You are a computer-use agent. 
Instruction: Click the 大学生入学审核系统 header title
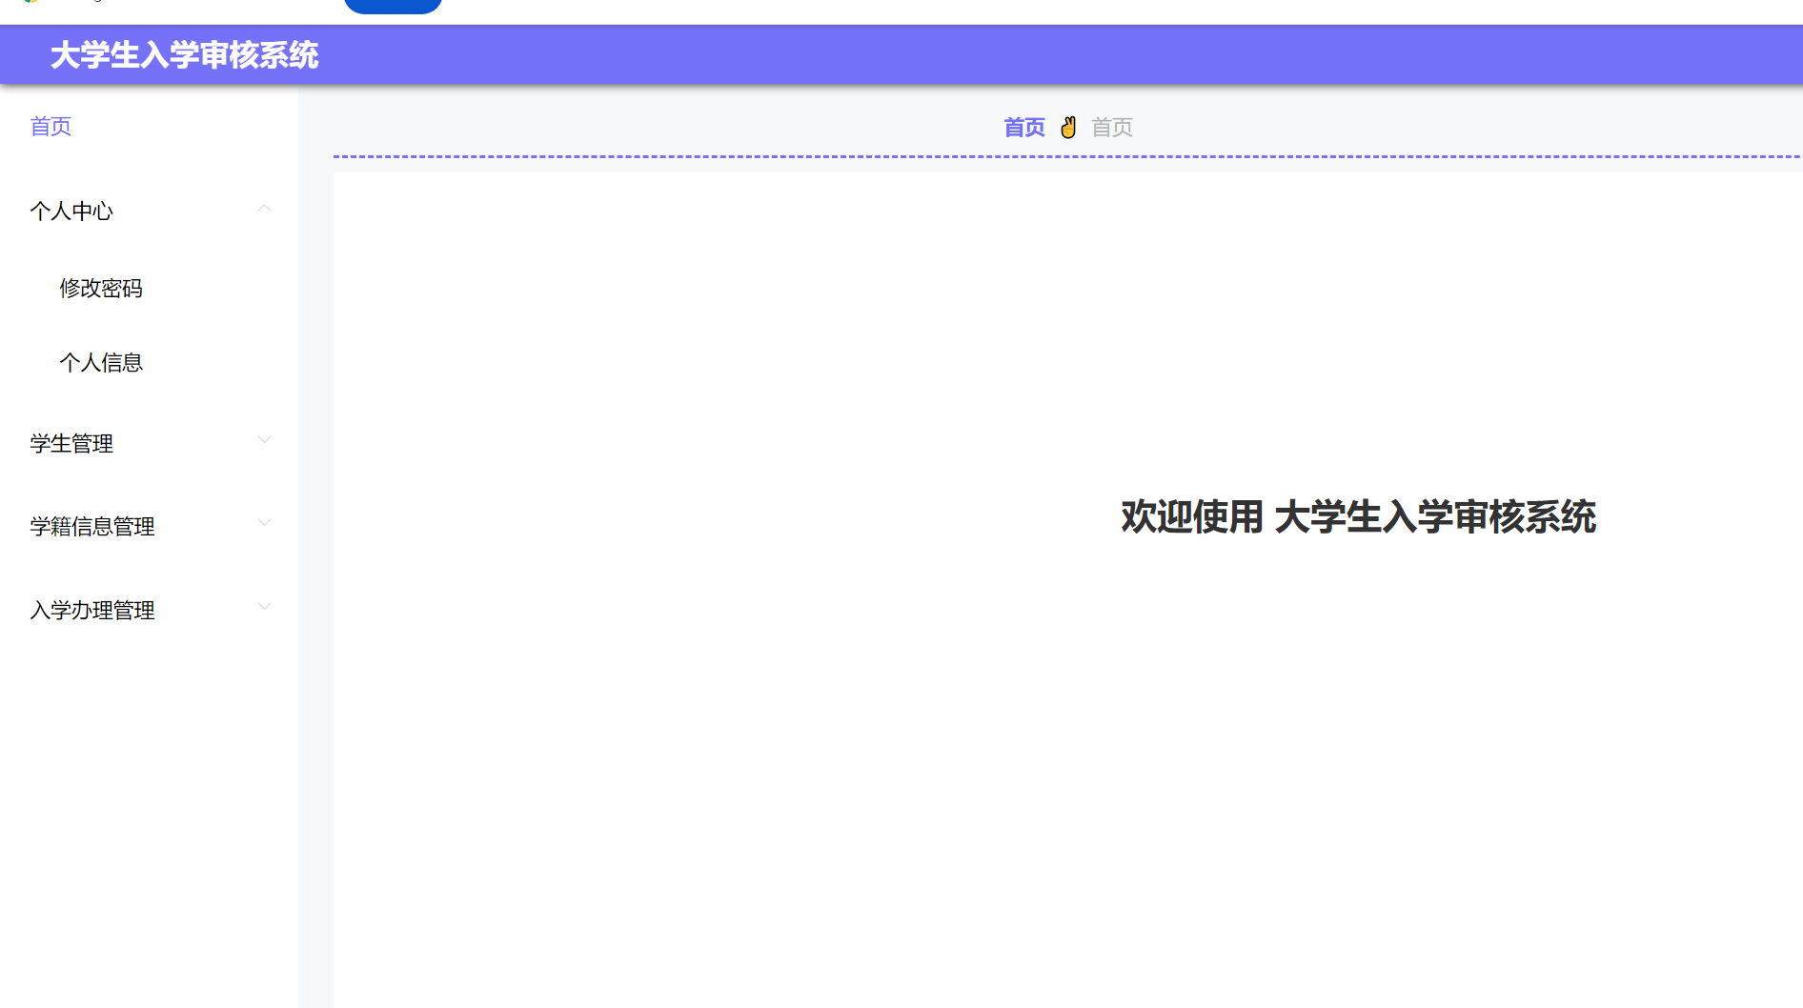click(x=186, y=56)
